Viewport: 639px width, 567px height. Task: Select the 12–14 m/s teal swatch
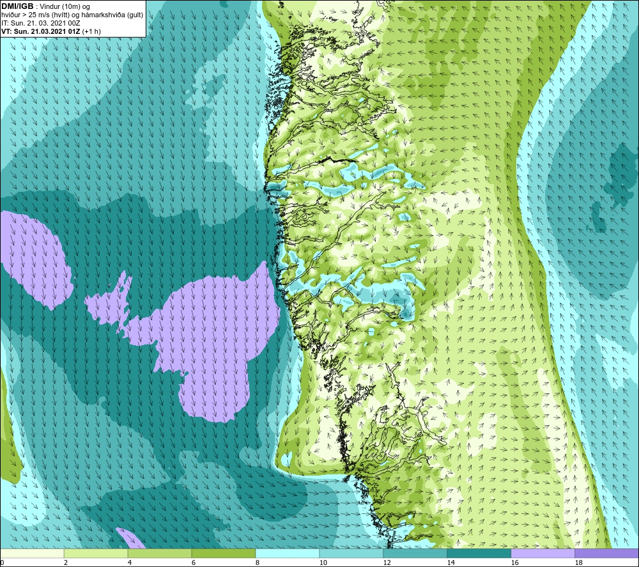(415, 553)
